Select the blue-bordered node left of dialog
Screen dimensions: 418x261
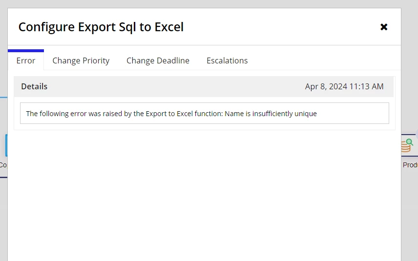(x=6, y=145)
